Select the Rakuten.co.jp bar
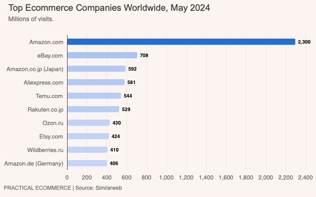Image resolution: width=316 pixels, height=197 pixels. click(94, 109)
